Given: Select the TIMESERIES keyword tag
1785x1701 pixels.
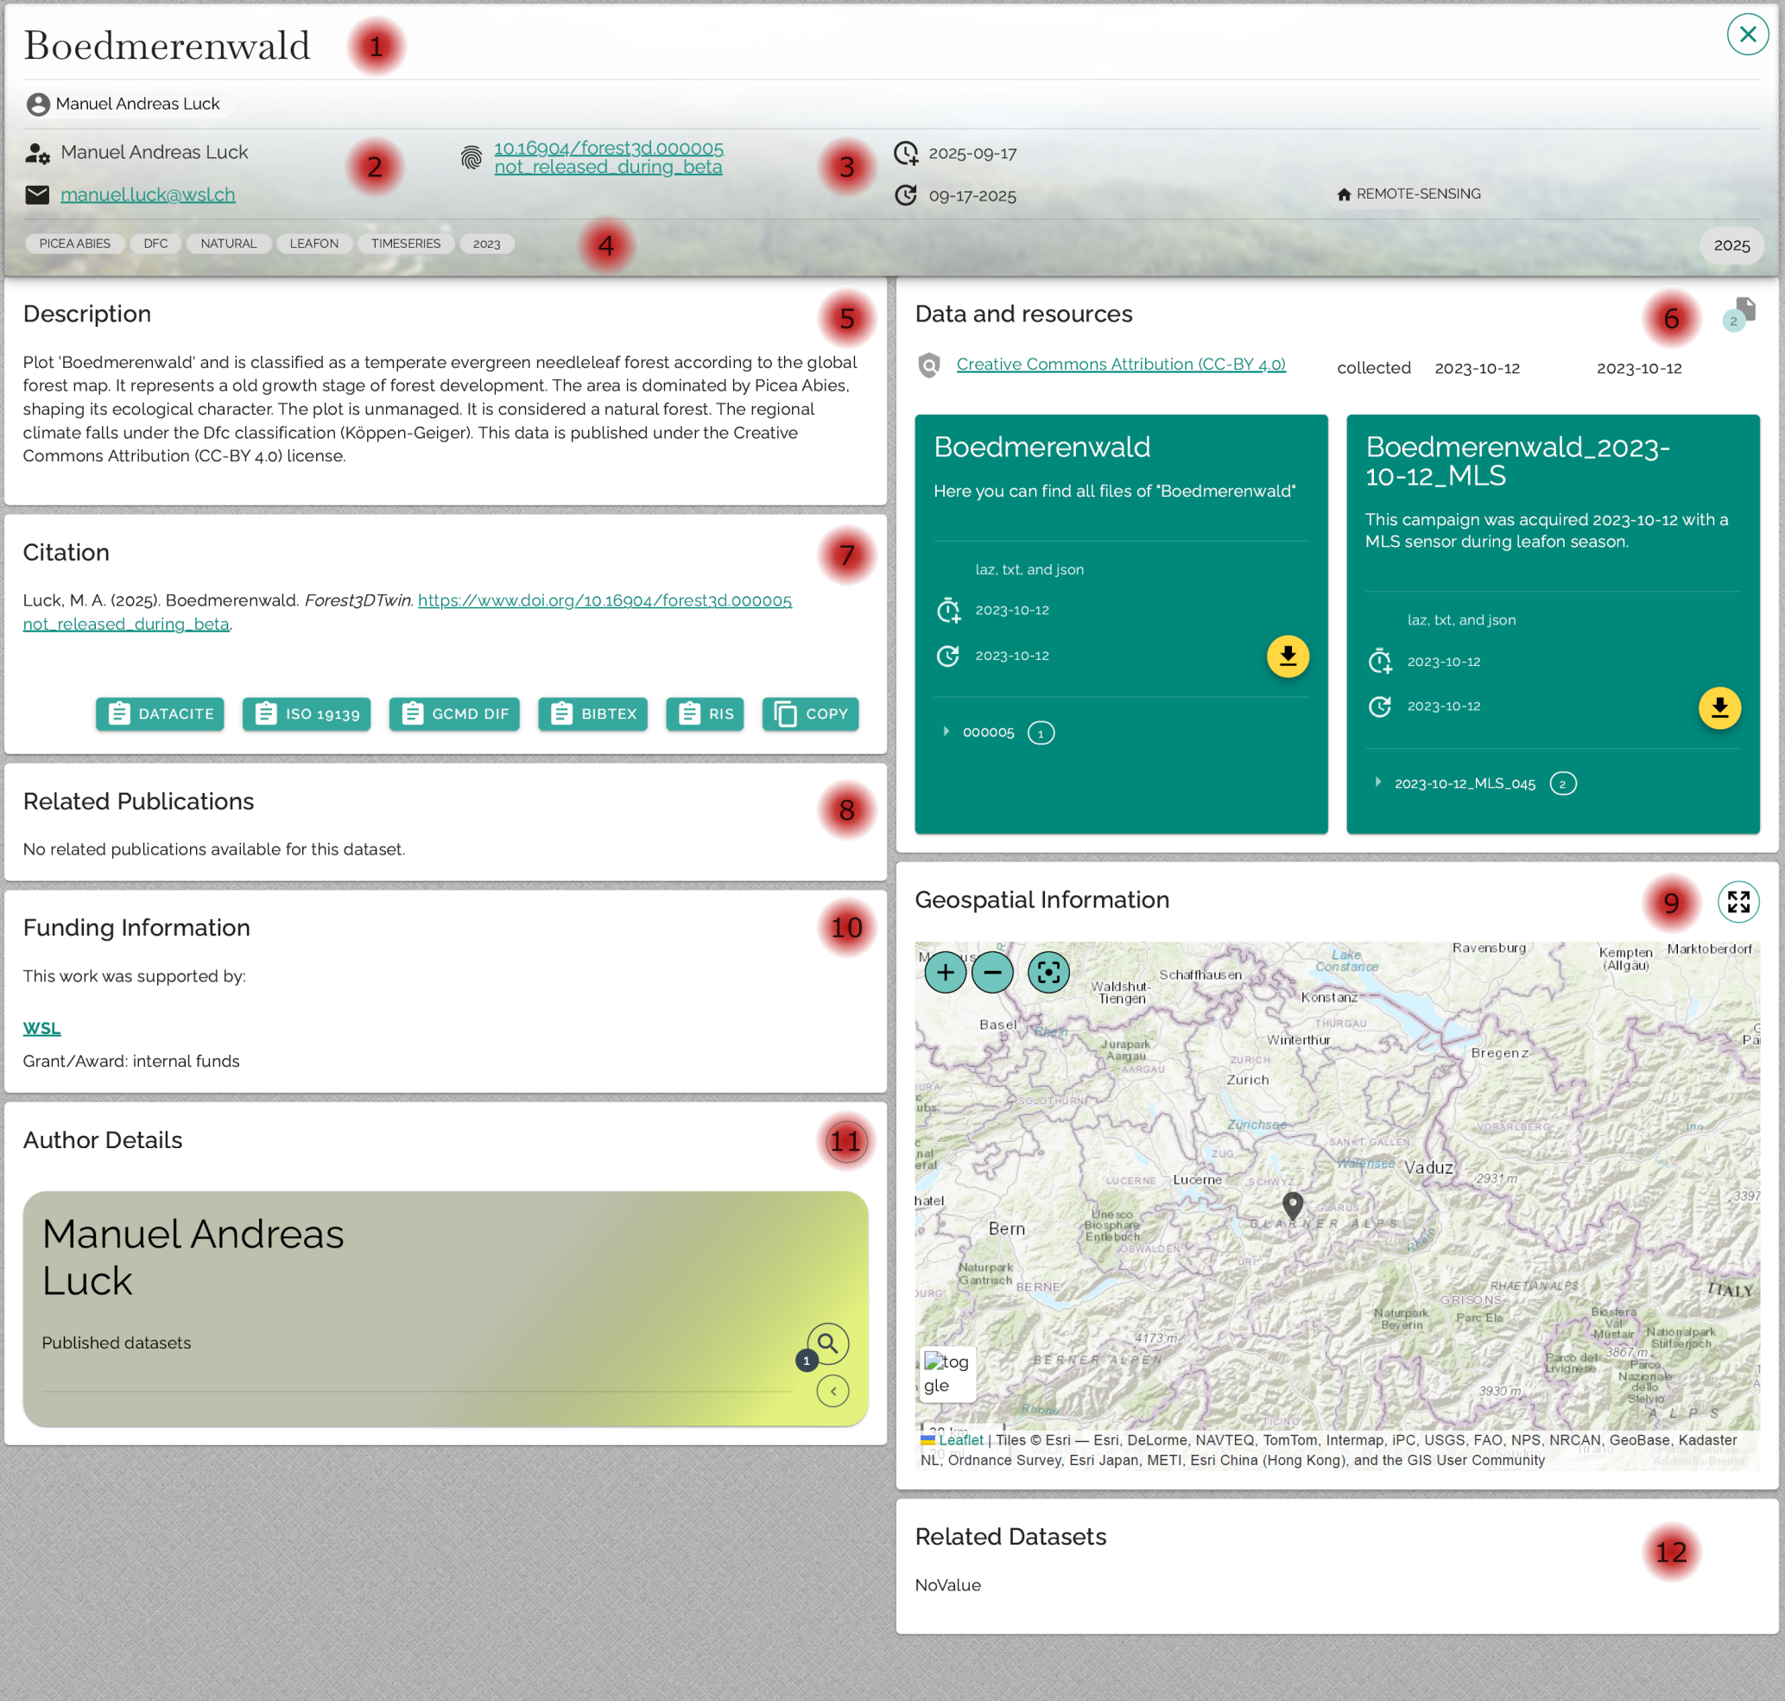Looking at the screenshot, I should click(405, 244).
